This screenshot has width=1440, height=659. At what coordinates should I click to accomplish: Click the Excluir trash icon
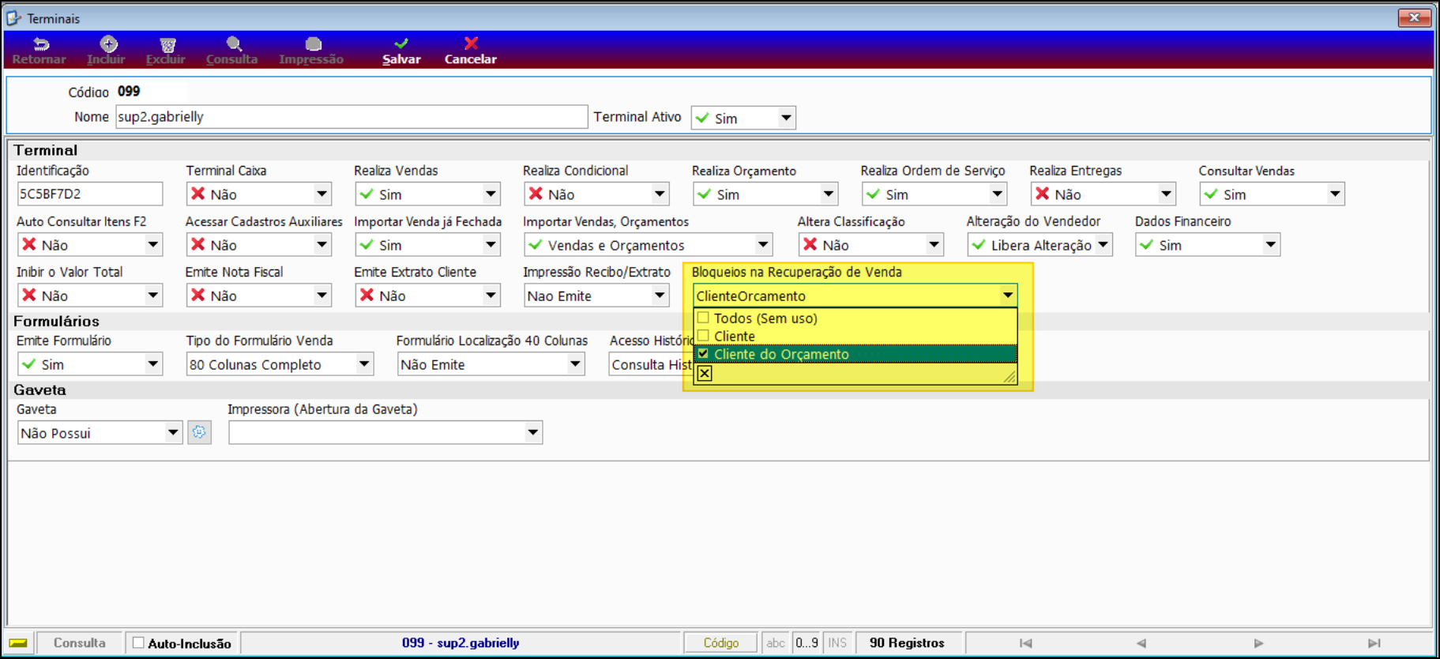coord(167,45)
